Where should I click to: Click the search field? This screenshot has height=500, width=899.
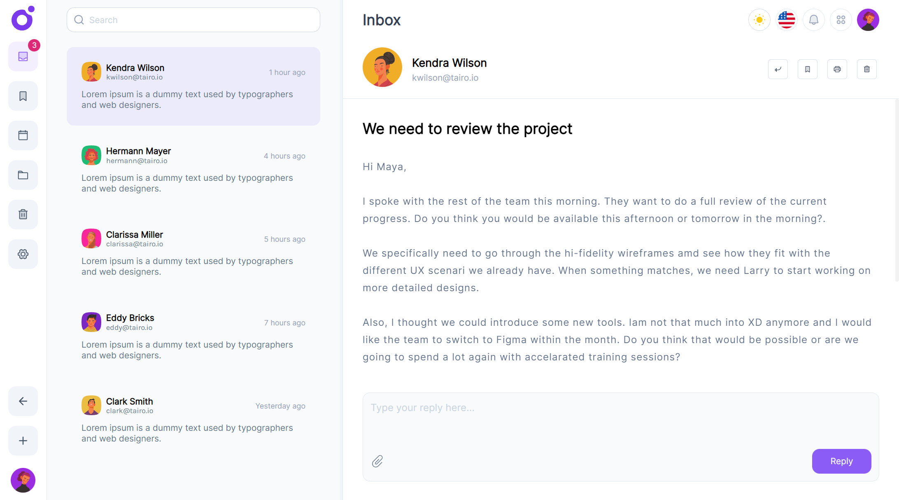pyautogui.click(x=193, y=19)
